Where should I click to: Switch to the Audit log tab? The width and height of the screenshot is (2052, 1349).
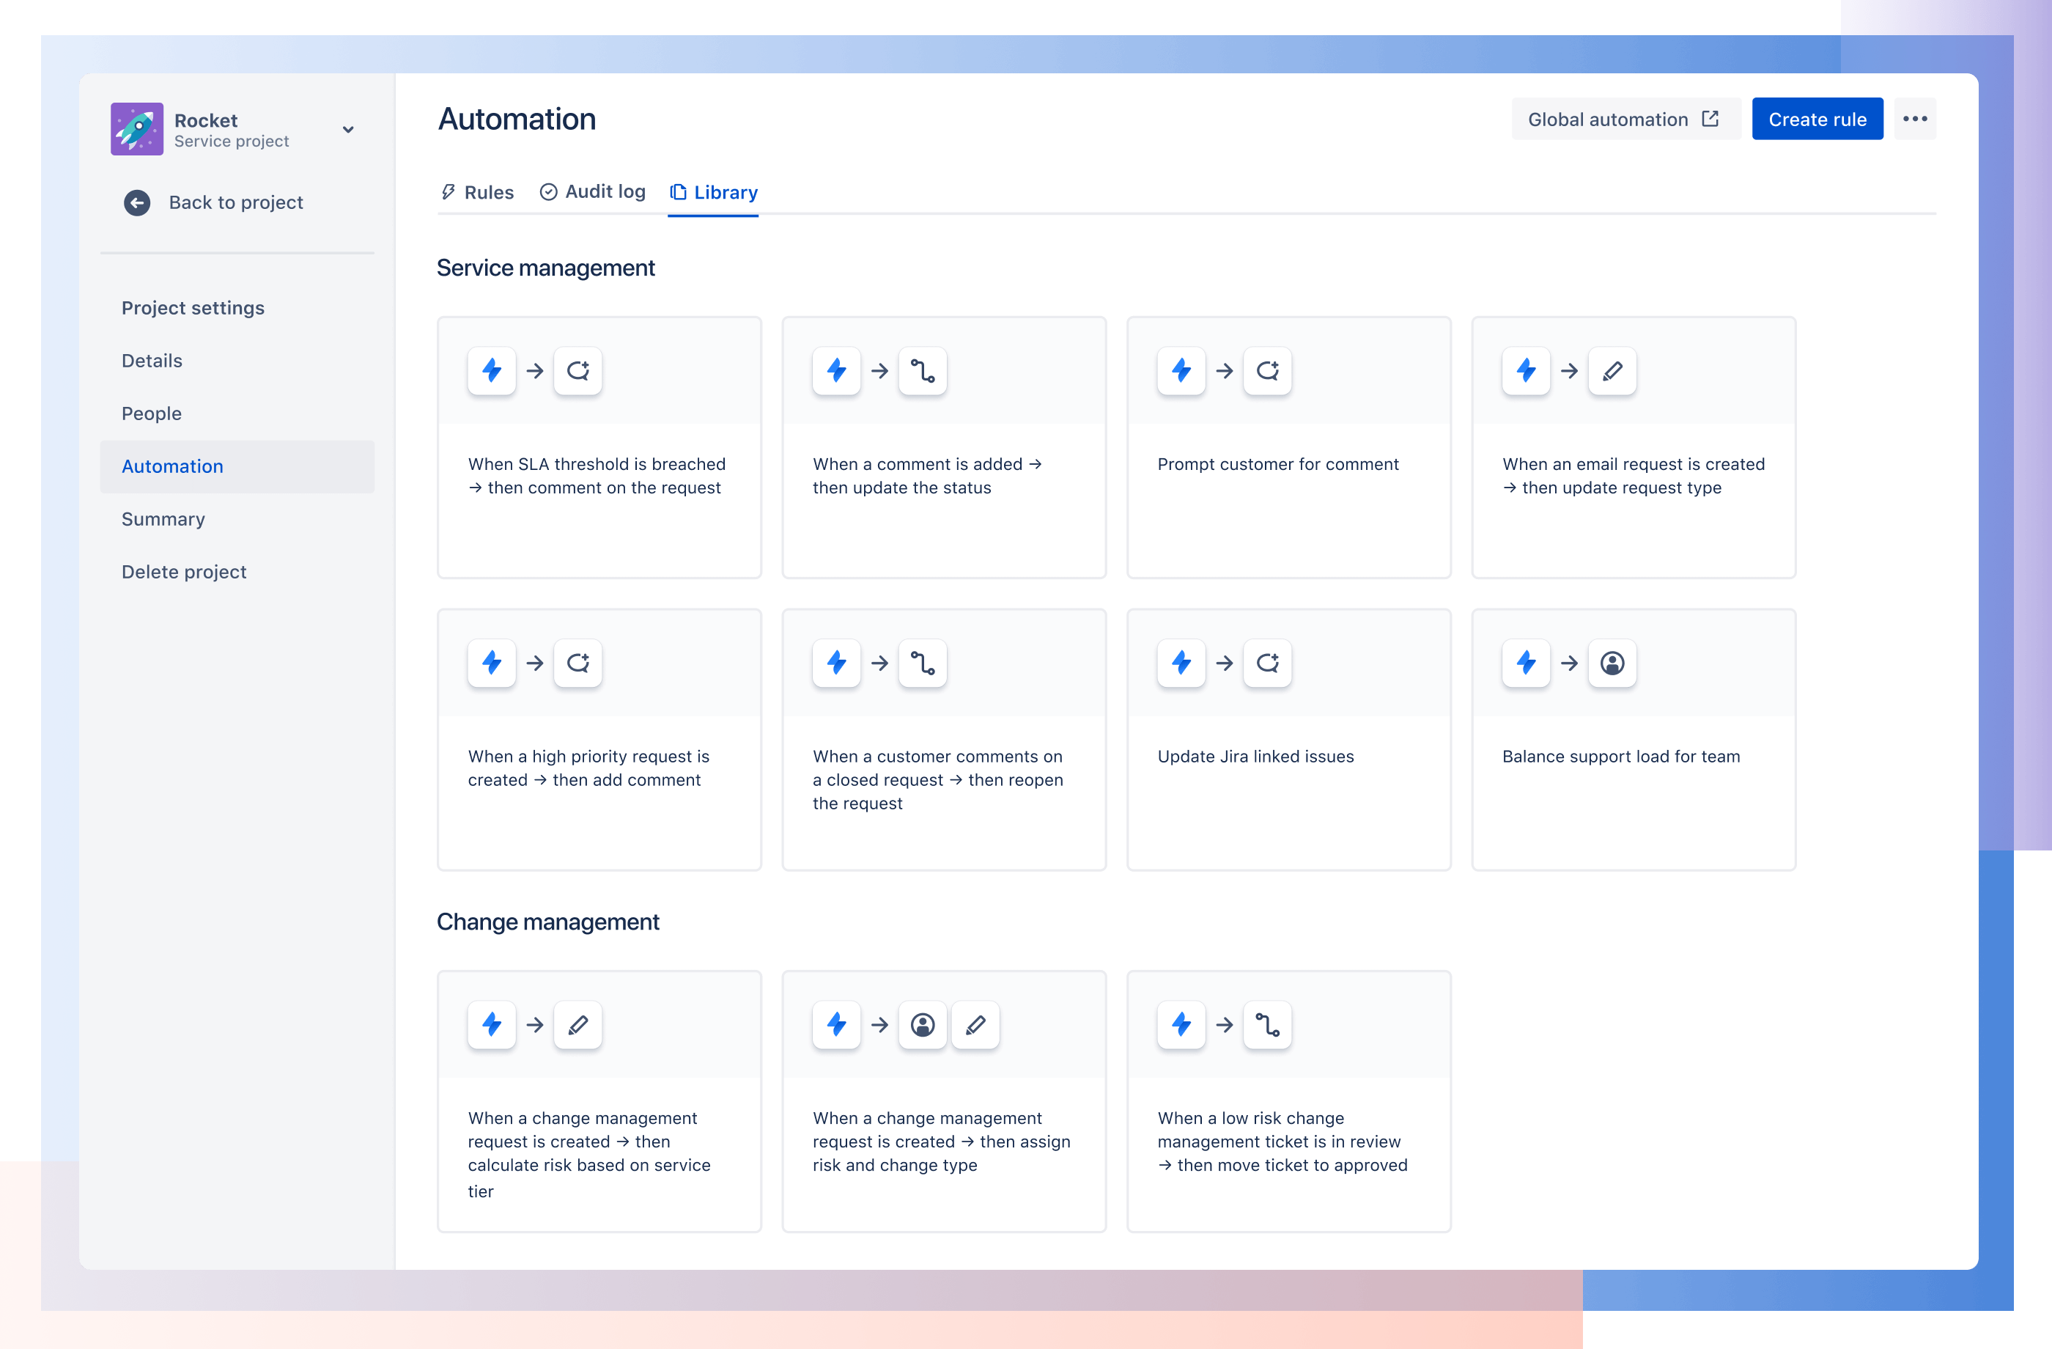click(x=591, y=191)
